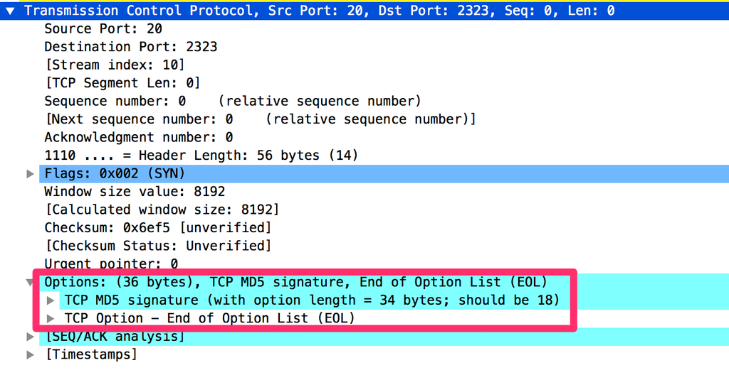729x375 pixels.
Task: Expand TCP Option End of Option List
Action: 51,318
